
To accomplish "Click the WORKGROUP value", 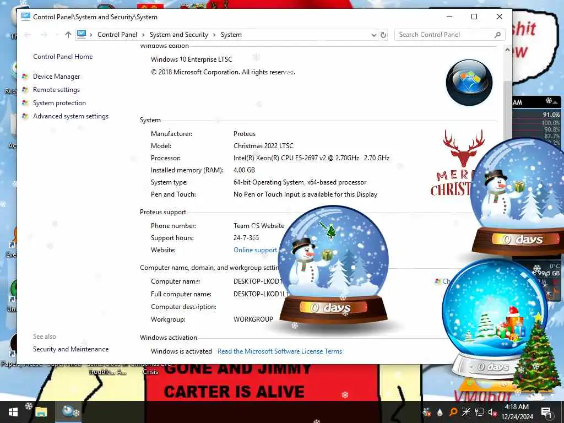I will [x=253, y=319].
